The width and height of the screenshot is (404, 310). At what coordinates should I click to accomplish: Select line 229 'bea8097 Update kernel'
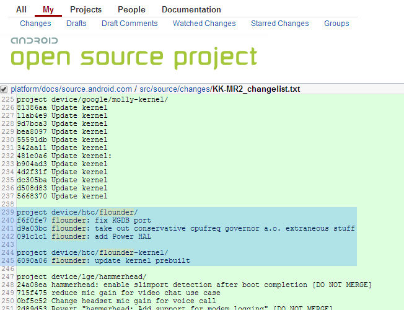[62, 132]
